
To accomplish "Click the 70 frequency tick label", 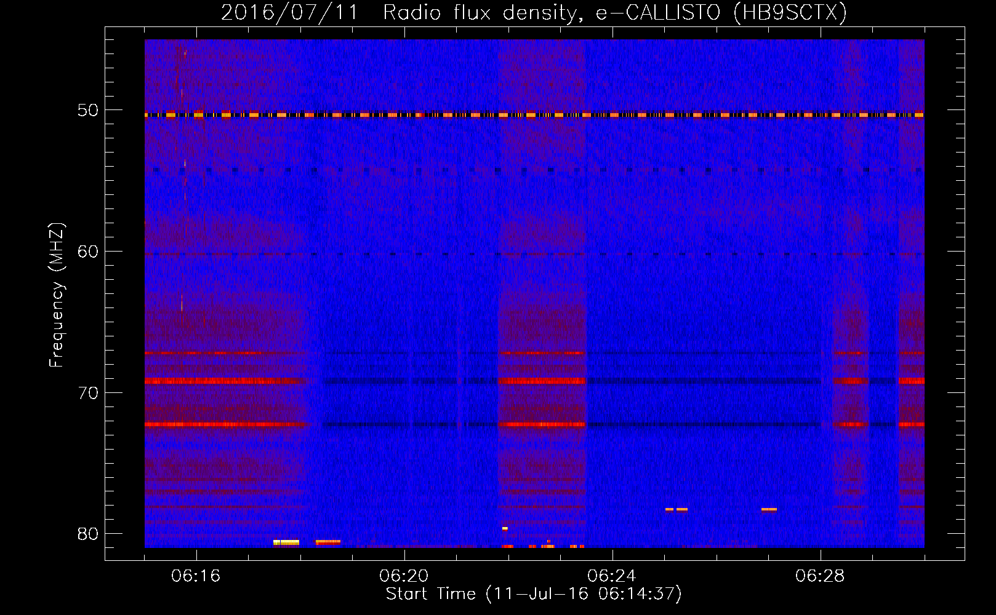I will click(x=88, y=393).
